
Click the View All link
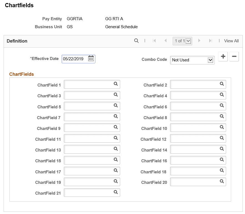(231, 41)
